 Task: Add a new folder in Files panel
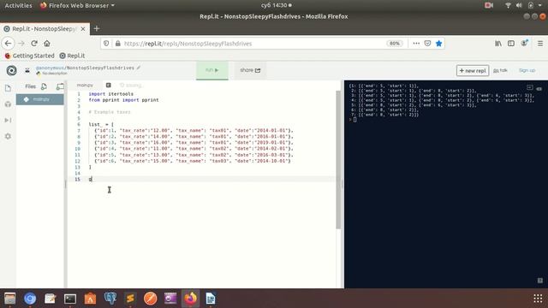60,86
